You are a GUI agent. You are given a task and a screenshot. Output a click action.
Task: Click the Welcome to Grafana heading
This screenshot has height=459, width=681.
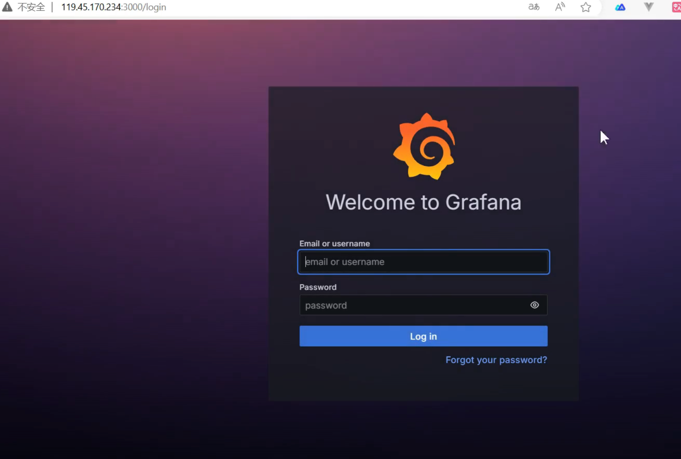click(x=424, y=202)
